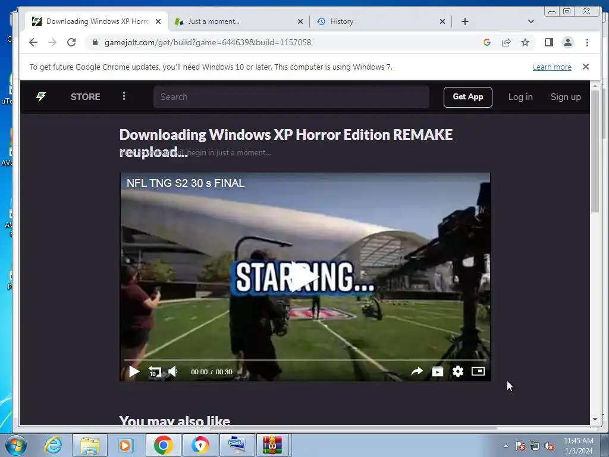
Task: Open the on-screen keyboard taskbar app
Action: pyautogui.click(x=237, y=445)
